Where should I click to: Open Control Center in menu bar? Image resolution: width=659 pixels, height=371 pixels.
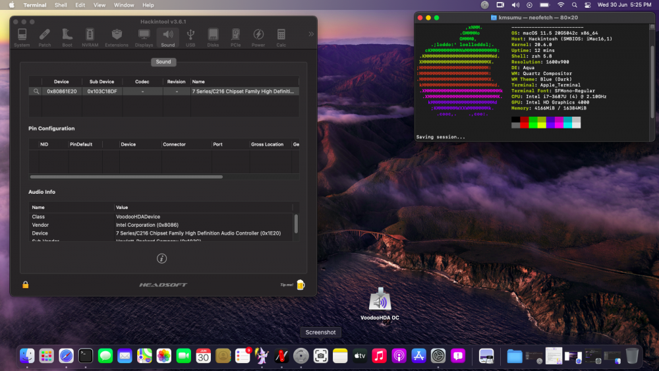(x=588, y=5)
